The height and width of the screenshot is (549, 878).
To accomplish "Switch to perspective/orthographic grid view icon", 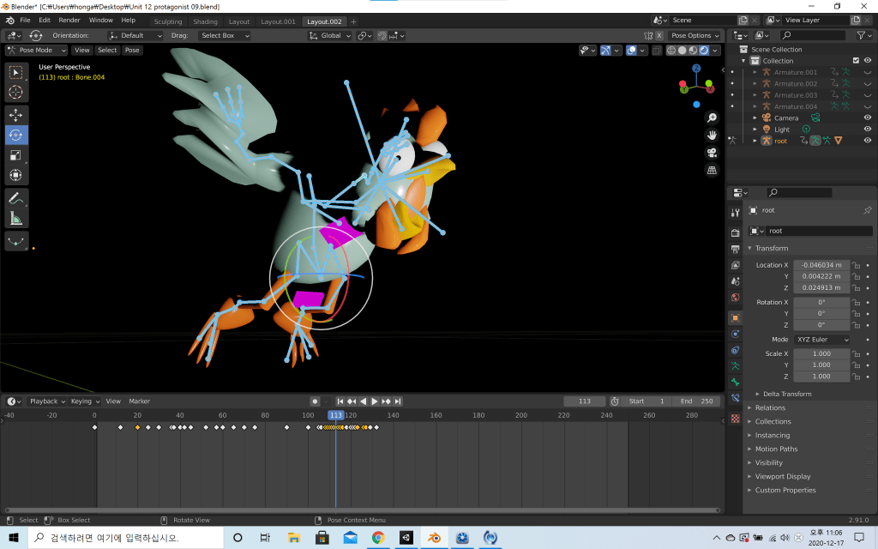I will tap(712, 171).
